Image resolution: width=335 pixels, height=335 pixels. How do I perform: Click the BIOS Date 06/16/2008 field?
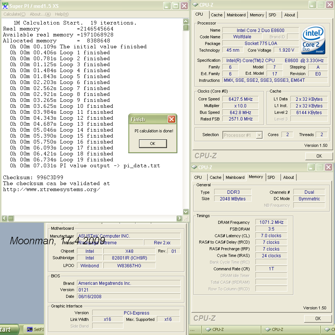pos(129,297)
